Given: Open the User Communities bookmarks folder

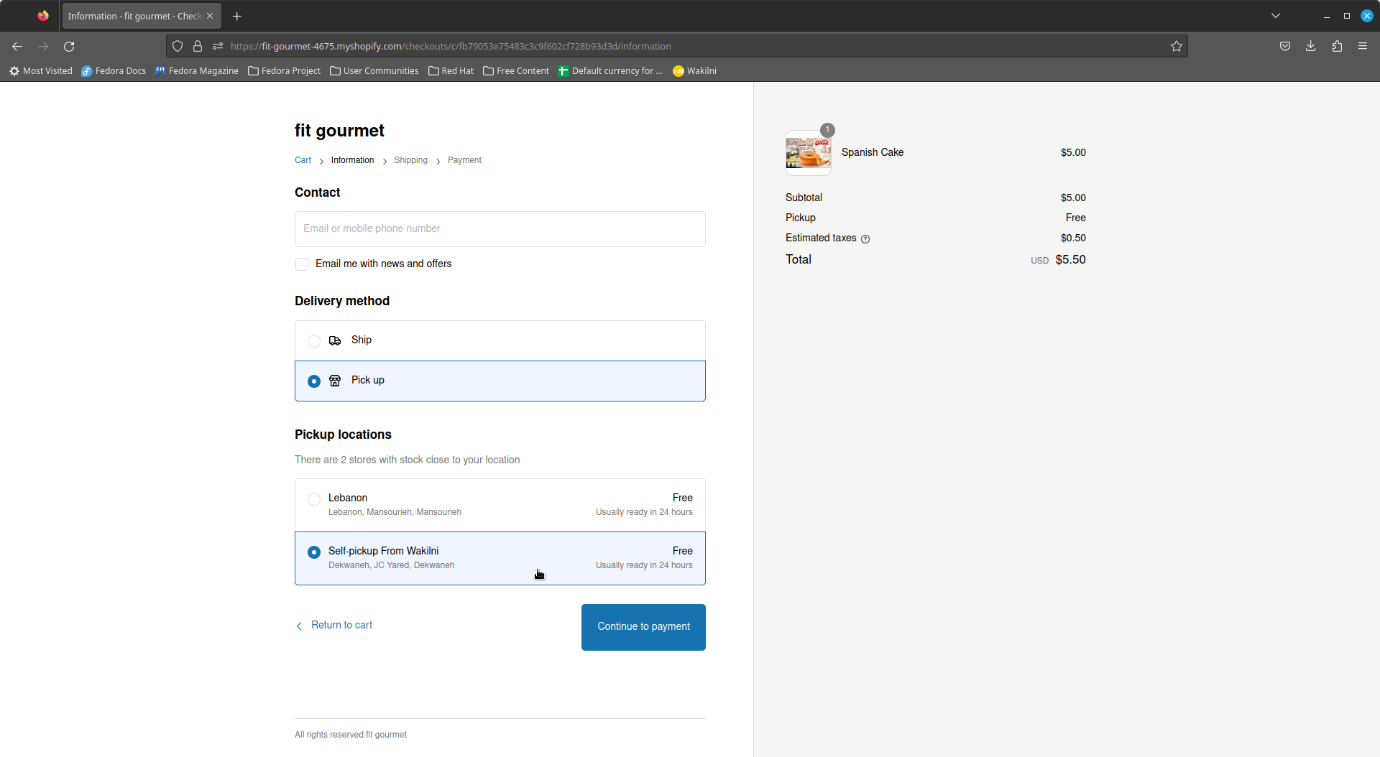Looking at the screenshot, I should [x=374, y=70].
